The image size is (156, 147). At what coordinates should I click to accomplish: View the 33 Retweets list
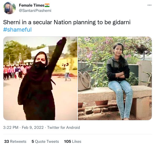[x=15, y=141]
